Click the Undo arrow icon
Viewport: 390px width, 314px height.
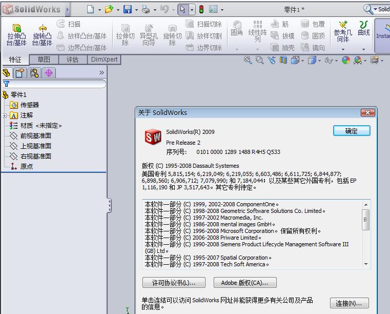click(x=165, y=9)
